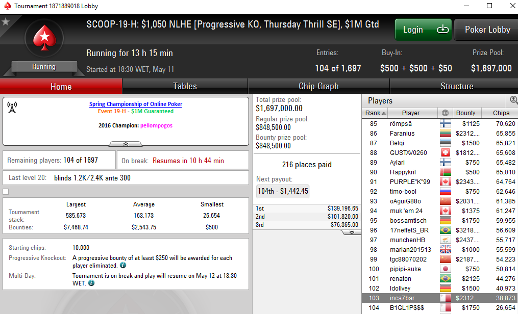The image size is (518, 314).
Task: Click the $1M Guaranteed green text
Action: click(x=152, y=111)
